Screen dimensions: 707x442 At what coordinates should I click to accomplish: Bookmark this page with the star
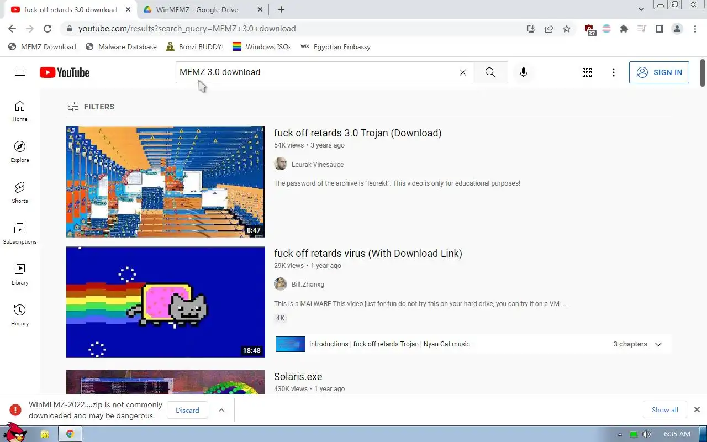(x=567, y=29)
